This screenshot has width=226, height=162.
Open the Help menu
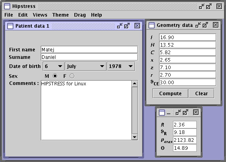tap(97, 15)
